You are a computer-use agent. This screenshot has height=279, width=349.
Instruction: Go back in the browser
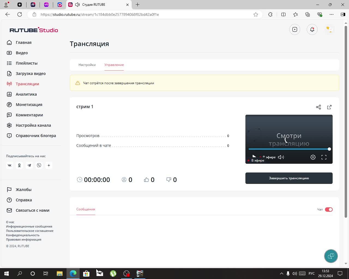click(x=8, y=14)
